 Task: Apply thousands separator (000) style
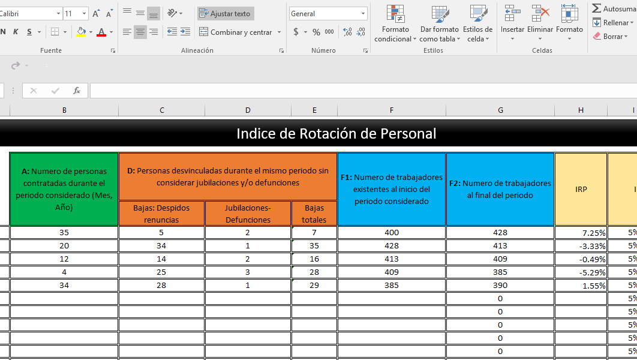click(x=329, y=32)
